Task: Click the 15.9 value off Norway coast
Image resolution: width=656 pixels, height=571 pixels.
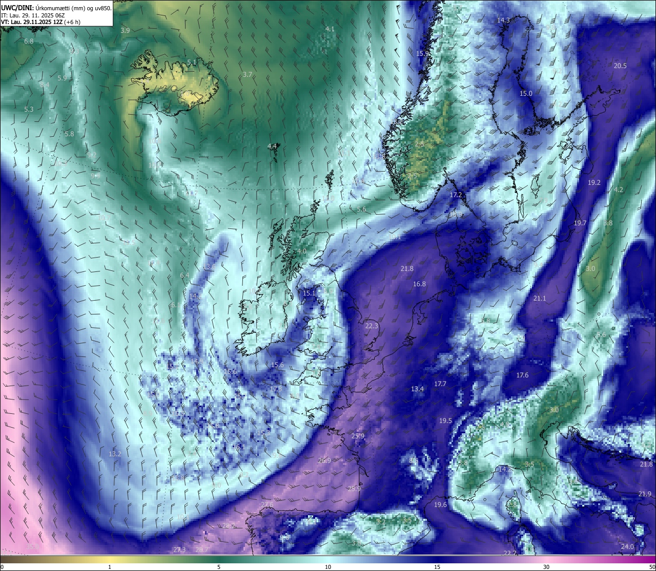Action: [x=423, y=53]
